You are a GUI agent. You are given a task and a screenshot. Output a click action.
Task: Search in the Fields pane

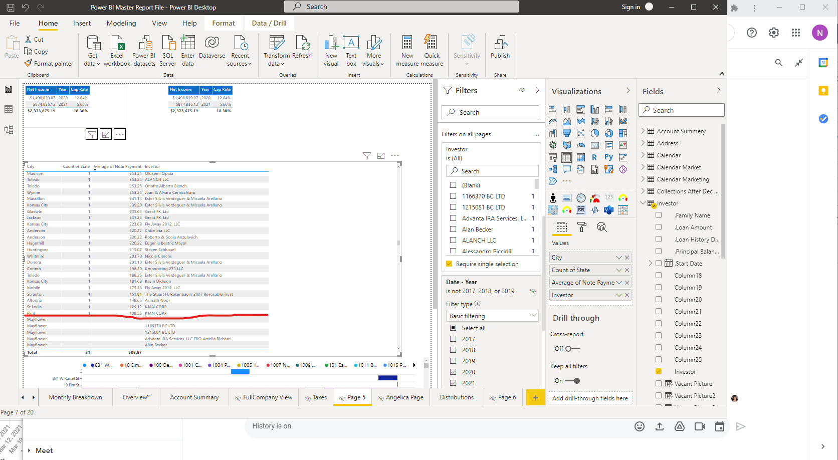tap(682, 110)
